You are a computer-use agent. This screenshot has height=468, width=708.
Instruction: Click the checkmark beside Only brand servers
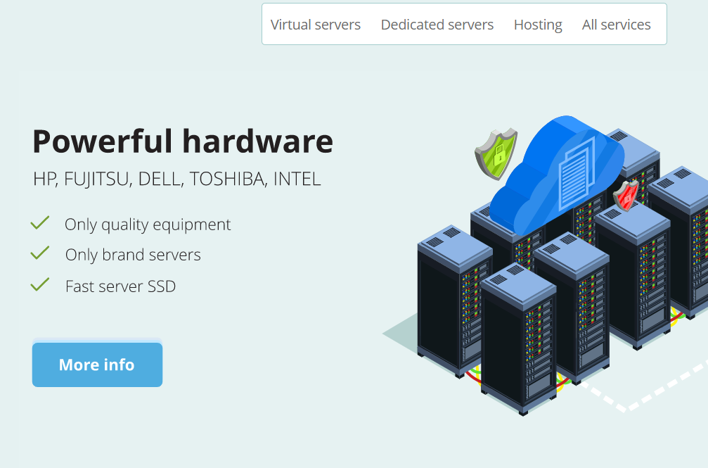[x=40, y=253]
